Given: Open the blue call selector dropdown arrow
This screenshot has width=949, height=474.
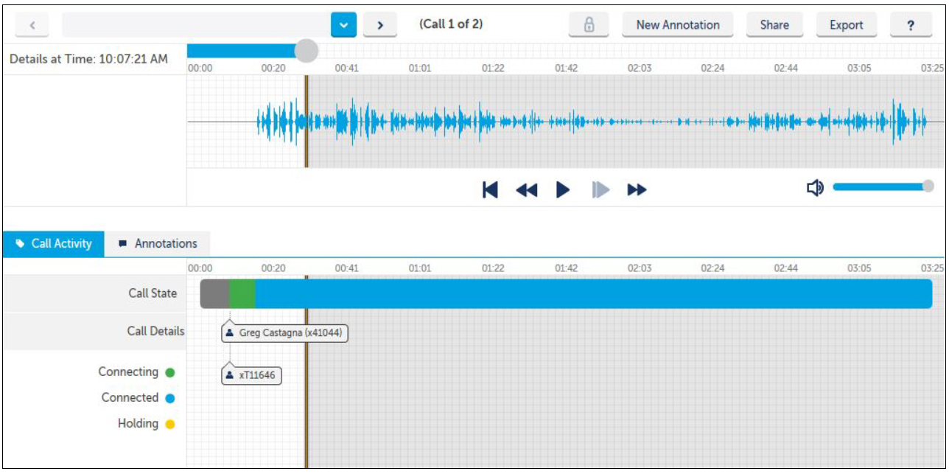Looking at the screenshot, I should point(343,24).
